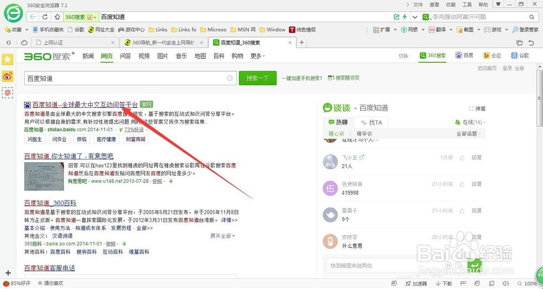The height and width of the screenshot is (289, 543).
Task: Collapse sidebar using tab-strip arrow icon
Action: 8,42
